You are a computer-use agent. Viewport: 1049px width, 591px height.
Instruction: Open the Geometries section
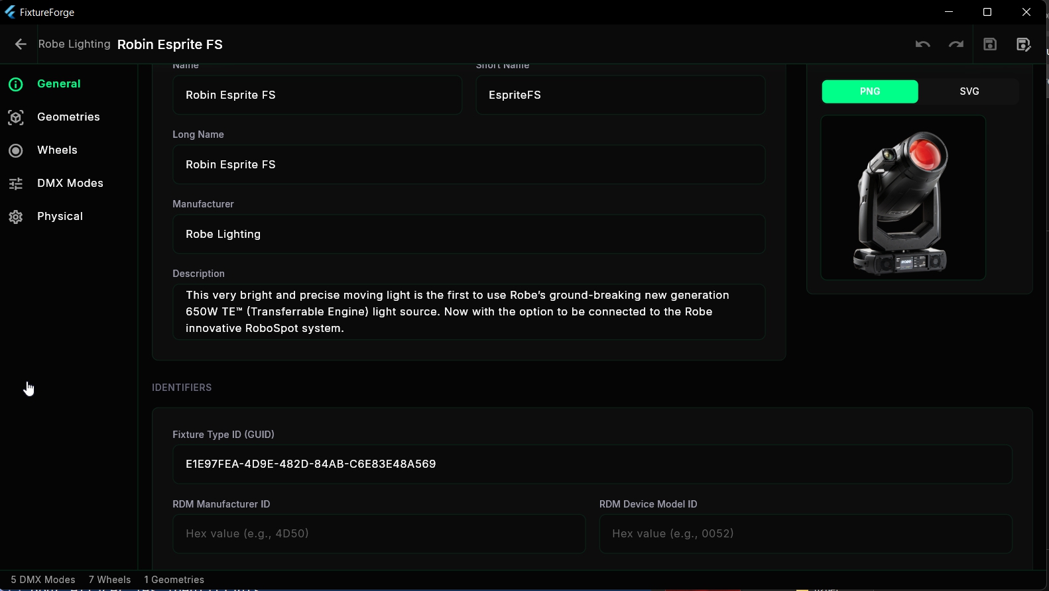pos(69,117)
